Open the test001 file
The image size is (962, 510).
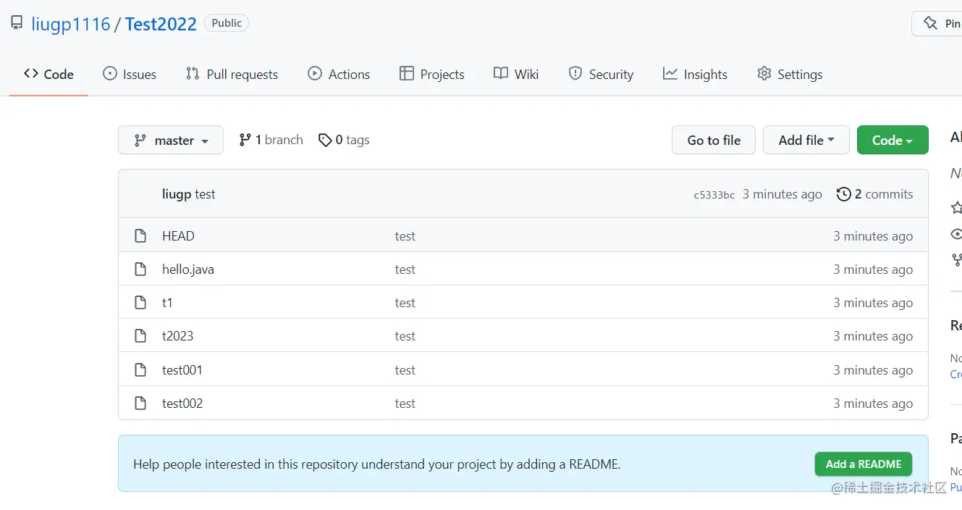coord(182,370)
